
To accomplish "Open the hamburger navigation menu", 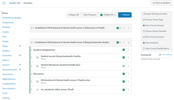I will point(4,3).
